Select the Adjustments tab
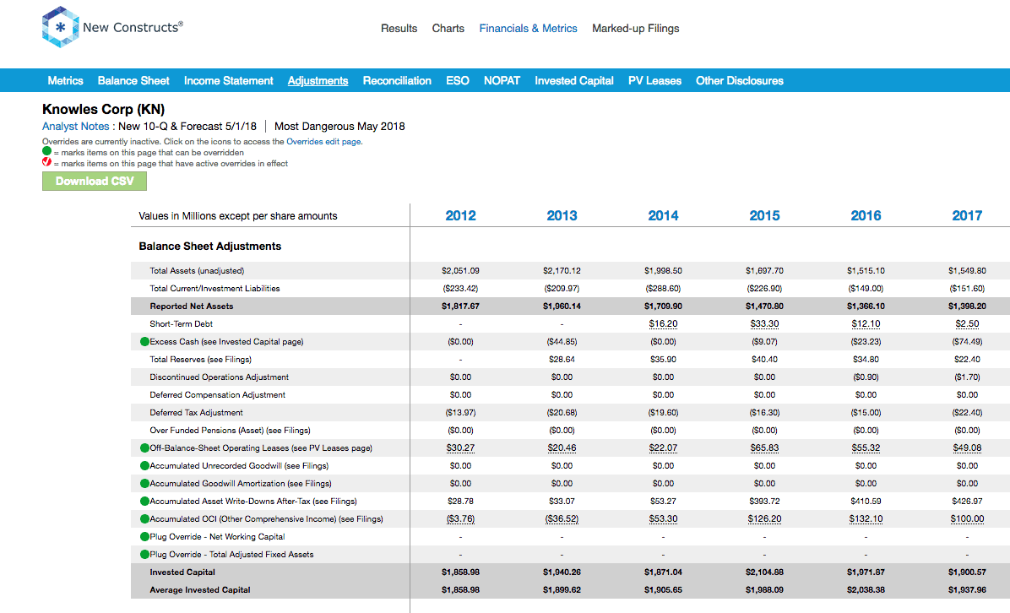 click(x=318, y=80)
